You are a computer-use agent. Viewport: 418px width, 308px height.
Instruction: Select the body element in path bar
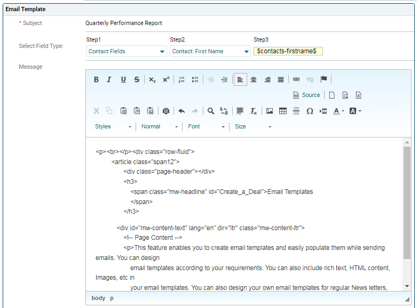coord(98,298)
